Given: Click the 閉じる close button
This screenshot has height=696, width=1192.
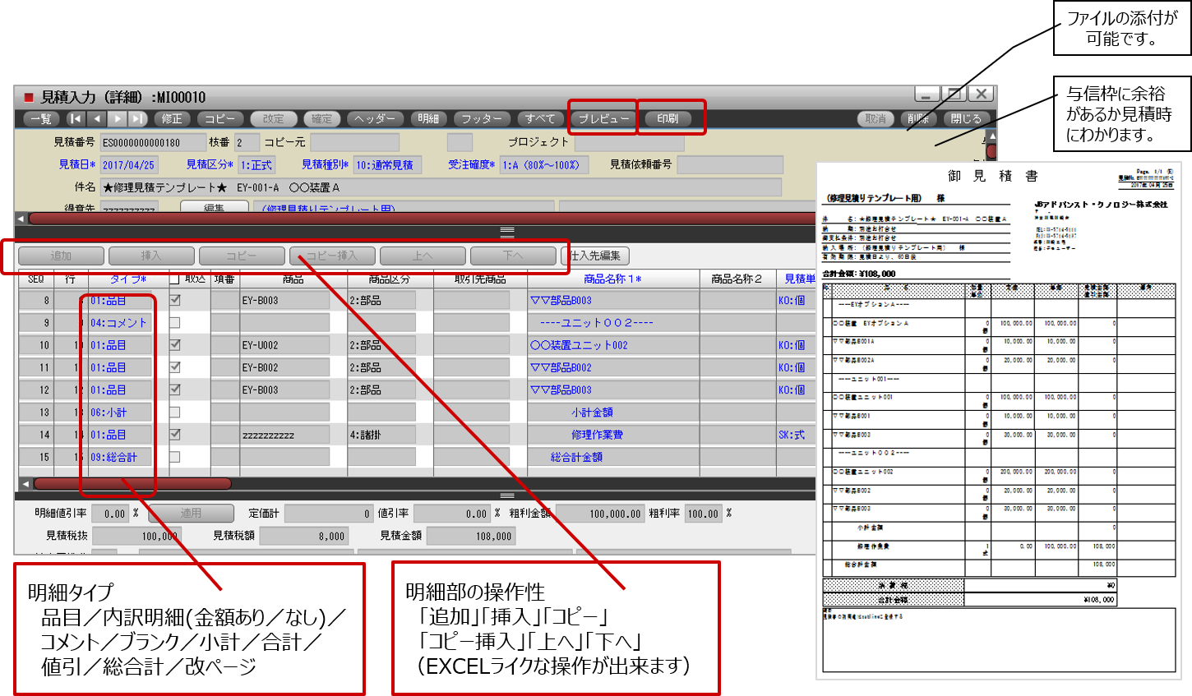Looking at the screenshot, I should [x=966, y=119].
